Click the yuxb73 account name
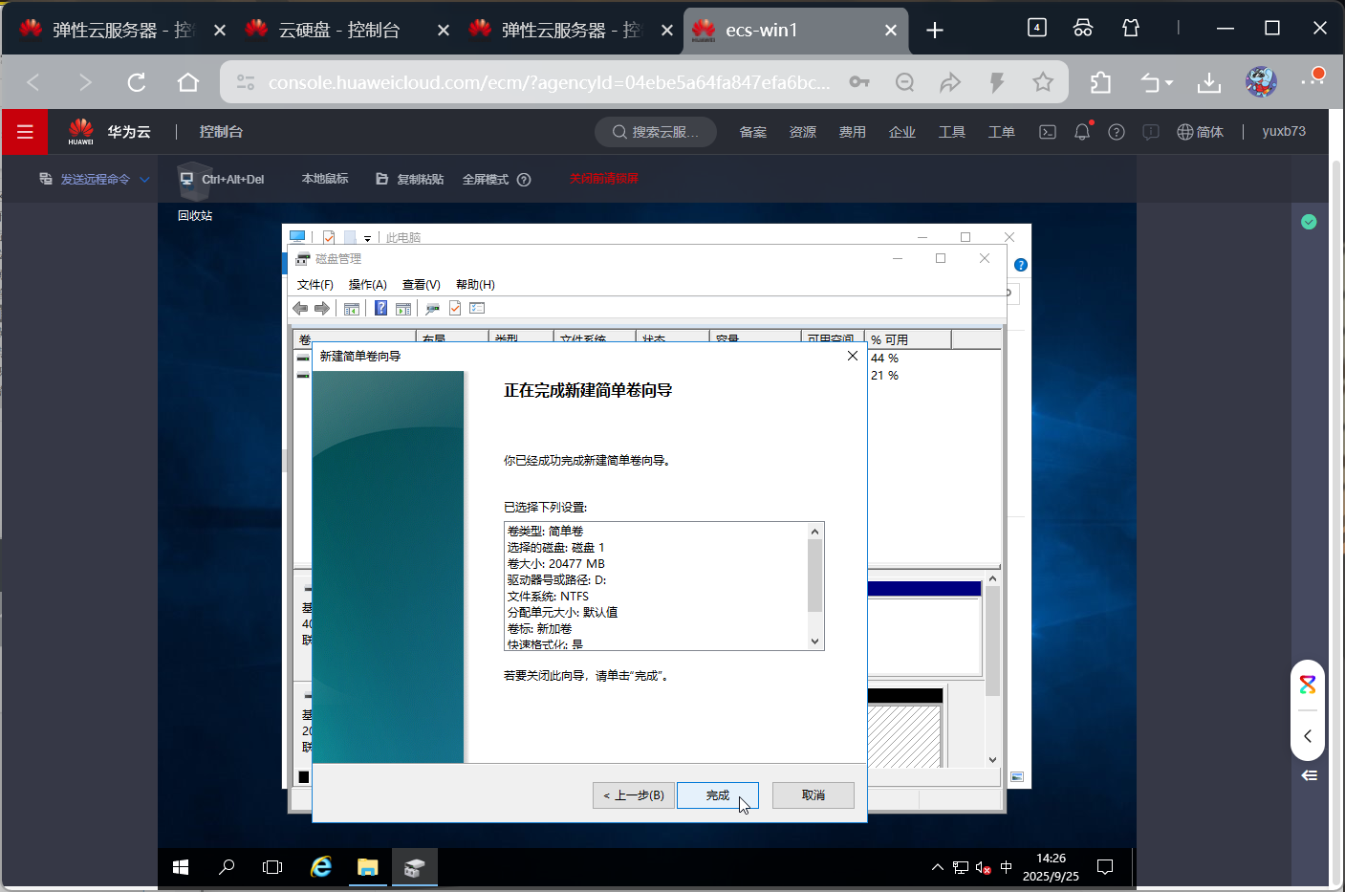This screenshot has height=892, width=1345. pos(1284,132)
